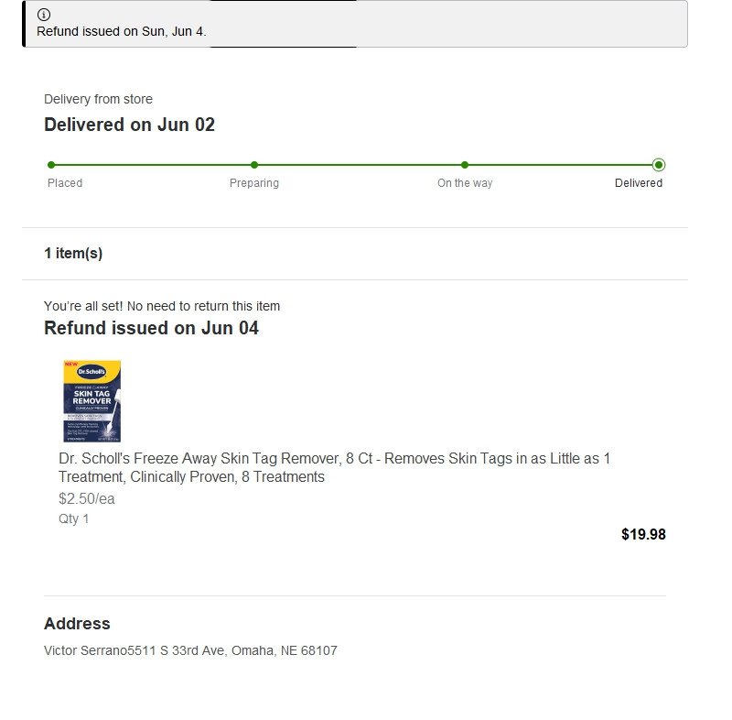The height and width of the screenshot is (720, 732).
Task: Click the Qty 1 label
Action: 73,518
